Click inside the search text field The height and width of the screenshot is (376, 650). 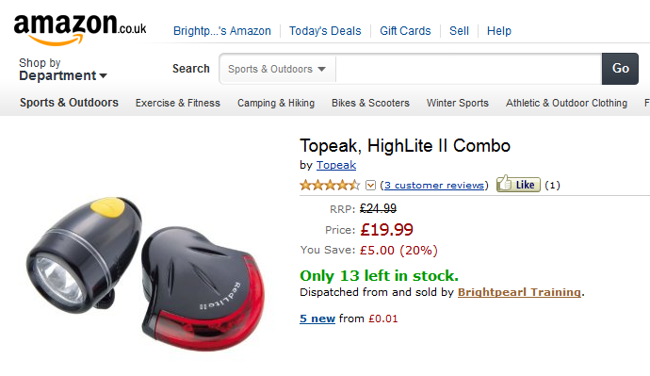(468, 69)
